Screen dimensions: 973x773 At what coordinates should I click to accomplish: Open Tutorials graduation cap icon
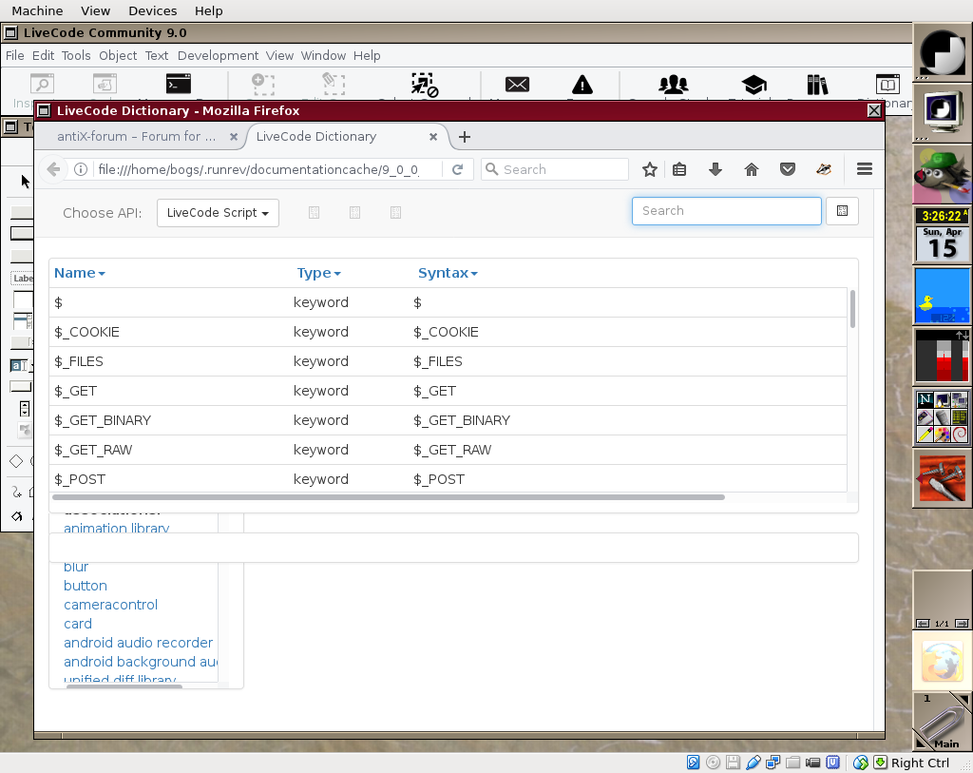pyautogui.click(x=754, y=85)
